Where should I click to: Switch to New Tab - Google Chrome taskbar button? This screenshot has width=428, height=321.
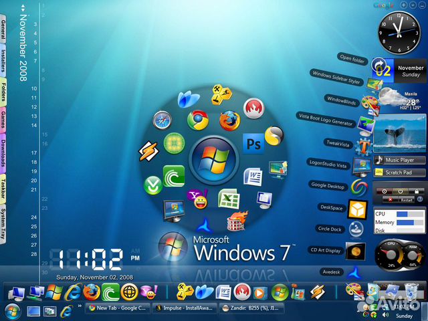[x=118, y=308]
